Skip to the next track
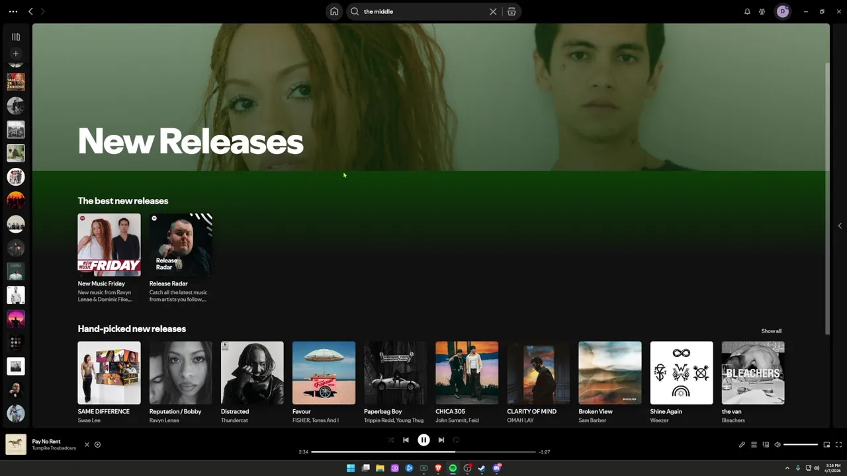 [x=441, y=440]
